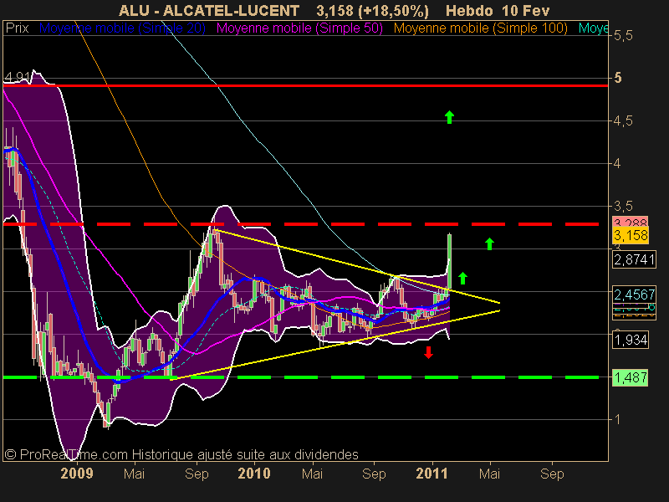This screenshot has width=669, height=502.
Task: Select the Hebdo timeframe label
Action: 470,10
